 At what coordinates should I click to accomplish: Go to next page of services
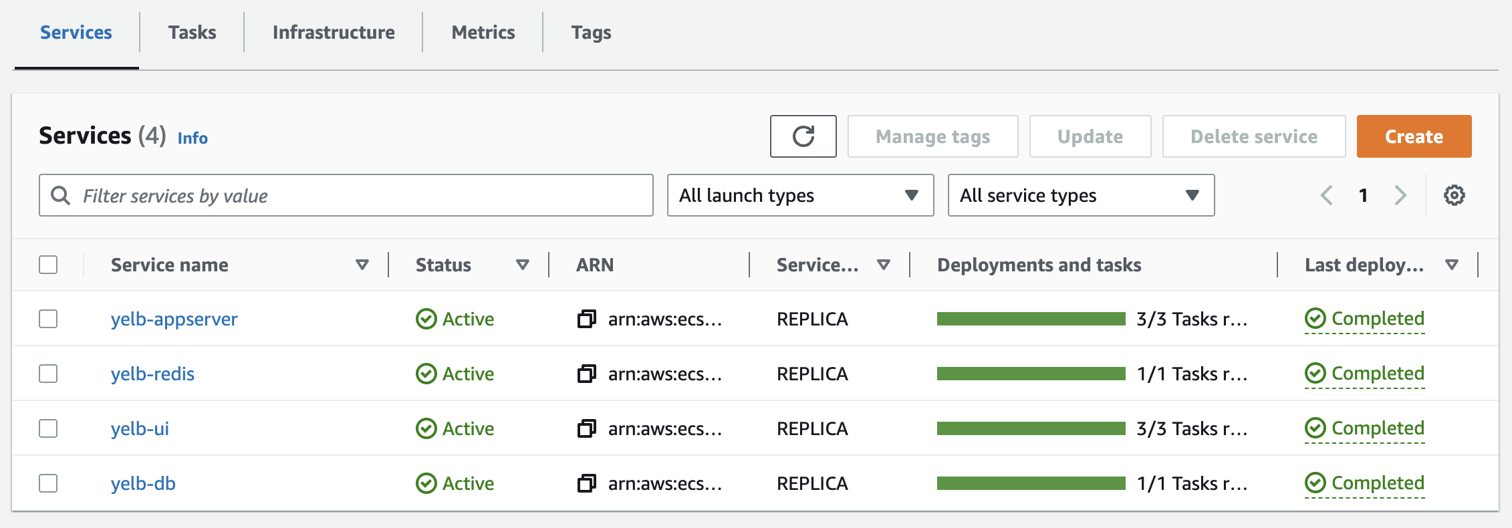point(1400,195)
